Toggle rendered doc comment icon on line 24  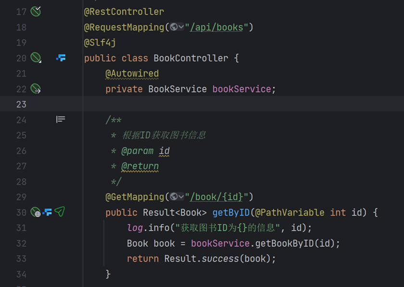point(61,120)
